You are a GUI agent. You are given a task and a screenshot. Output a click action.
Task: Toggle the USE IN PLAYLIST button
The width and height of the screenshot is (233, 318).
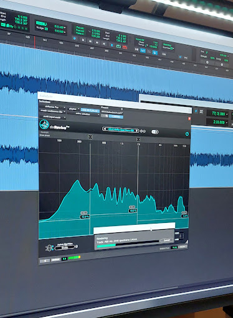click(90, 110)
